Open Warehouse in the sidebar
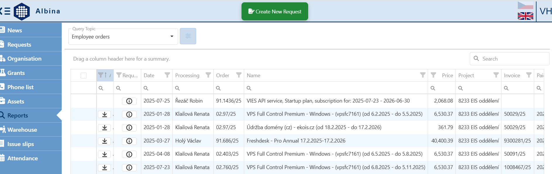552x174 pixels. [x=31, y=130]
